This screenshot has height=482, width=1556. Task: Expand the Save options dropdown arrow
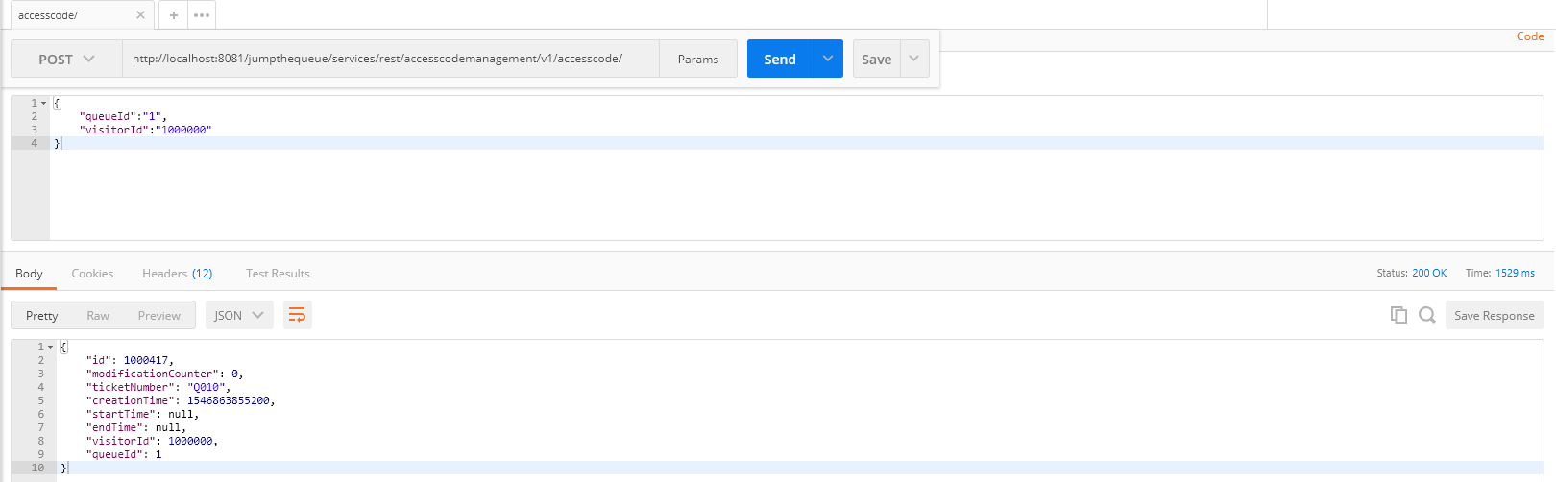914,59
